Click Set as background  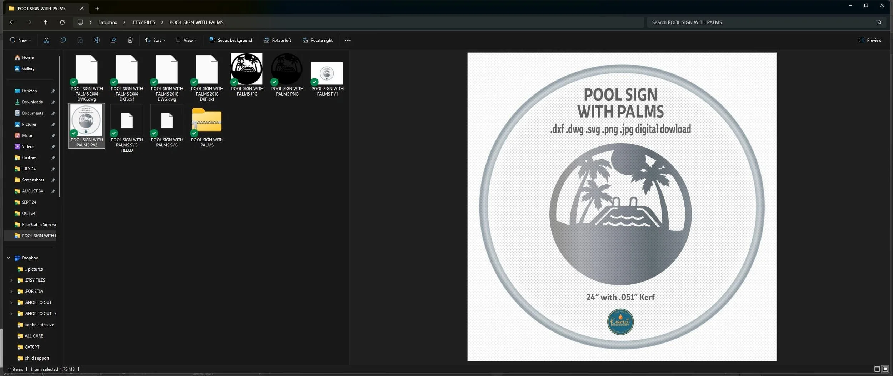point(231,40)
